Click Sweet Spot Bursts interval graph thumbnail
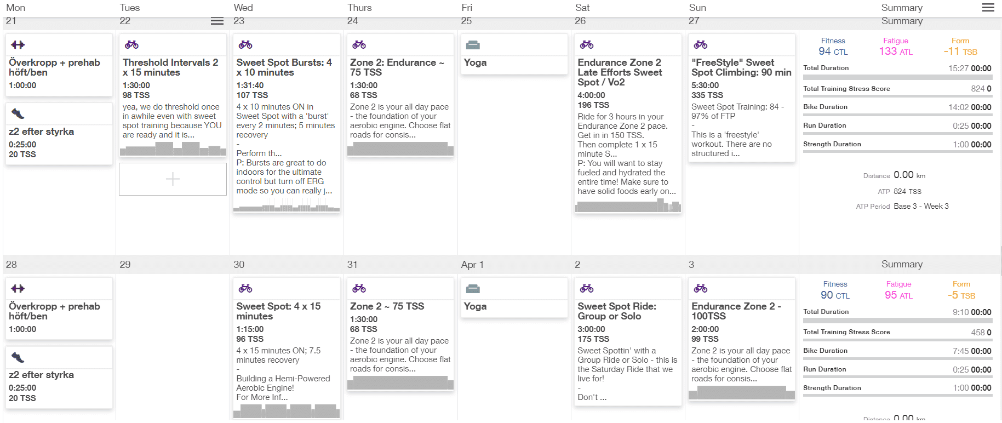This screenshot has height=423, width=1002. click(287, 207)
